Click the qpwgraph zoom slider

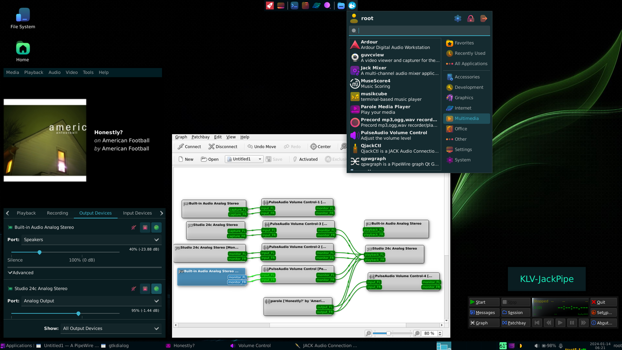coord(392,333)
